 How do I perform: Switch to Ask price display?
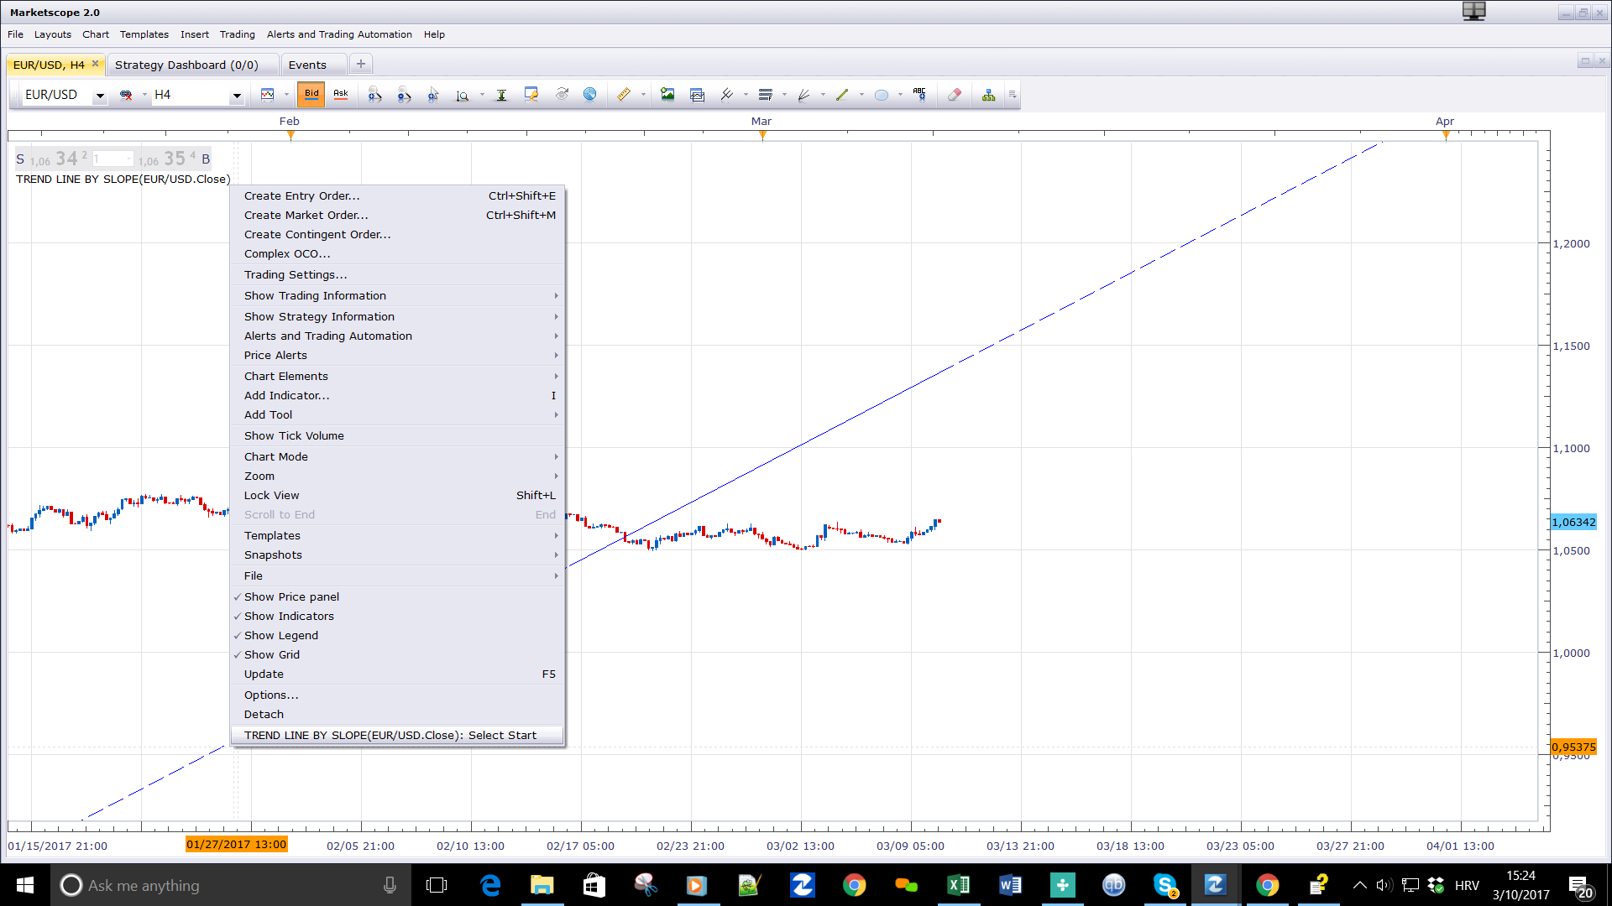coord(341,95)
